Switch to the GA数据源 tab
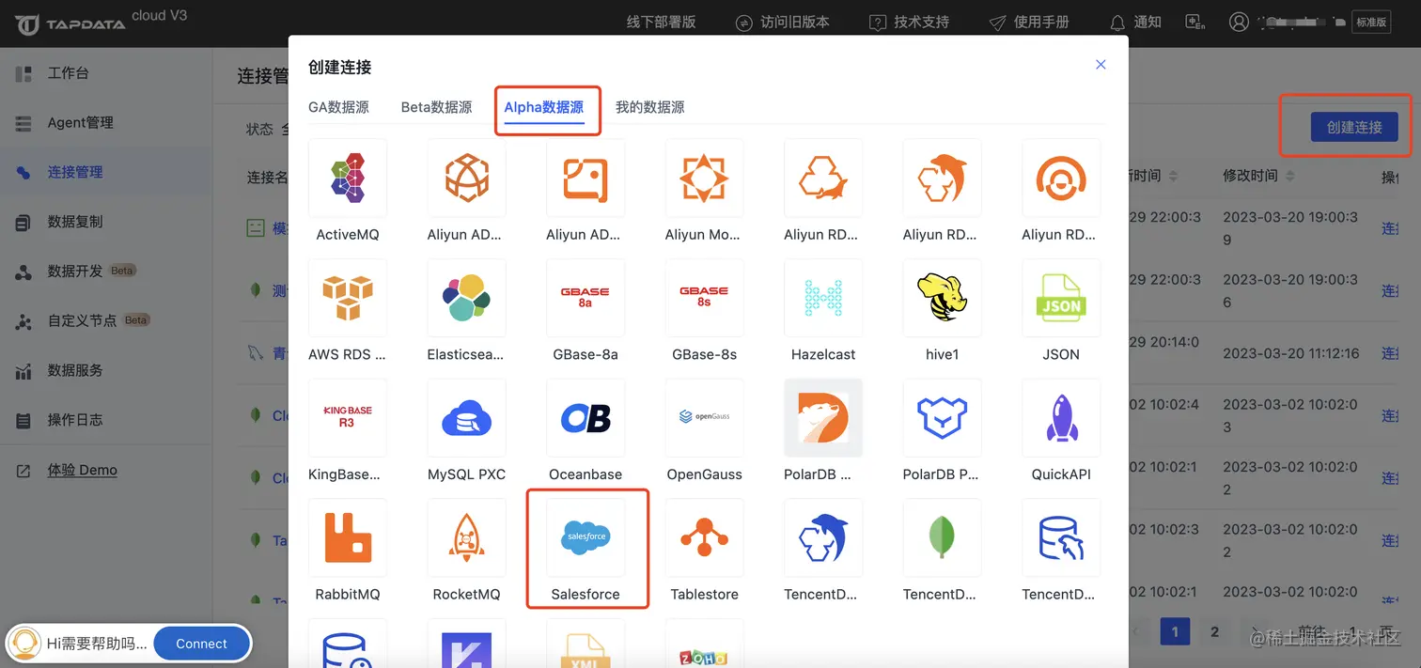This screenshot has width=1421, height=668. 338,107
